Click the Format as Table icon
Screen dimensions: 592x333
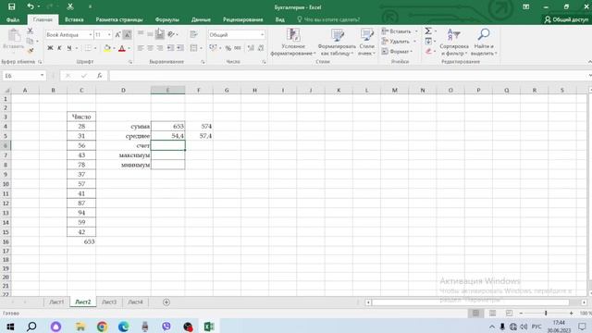[x=337, y=42]
